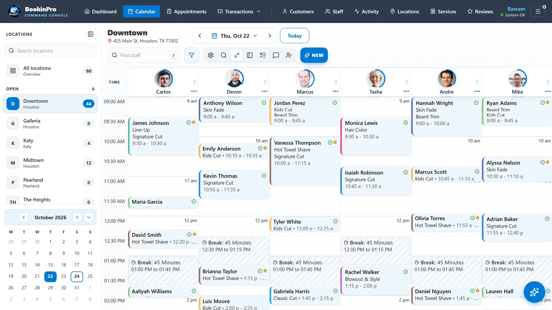Open Bassam user profile
Image resolution: width=552 pixels, height=310 pixels.
coord(513,11)
